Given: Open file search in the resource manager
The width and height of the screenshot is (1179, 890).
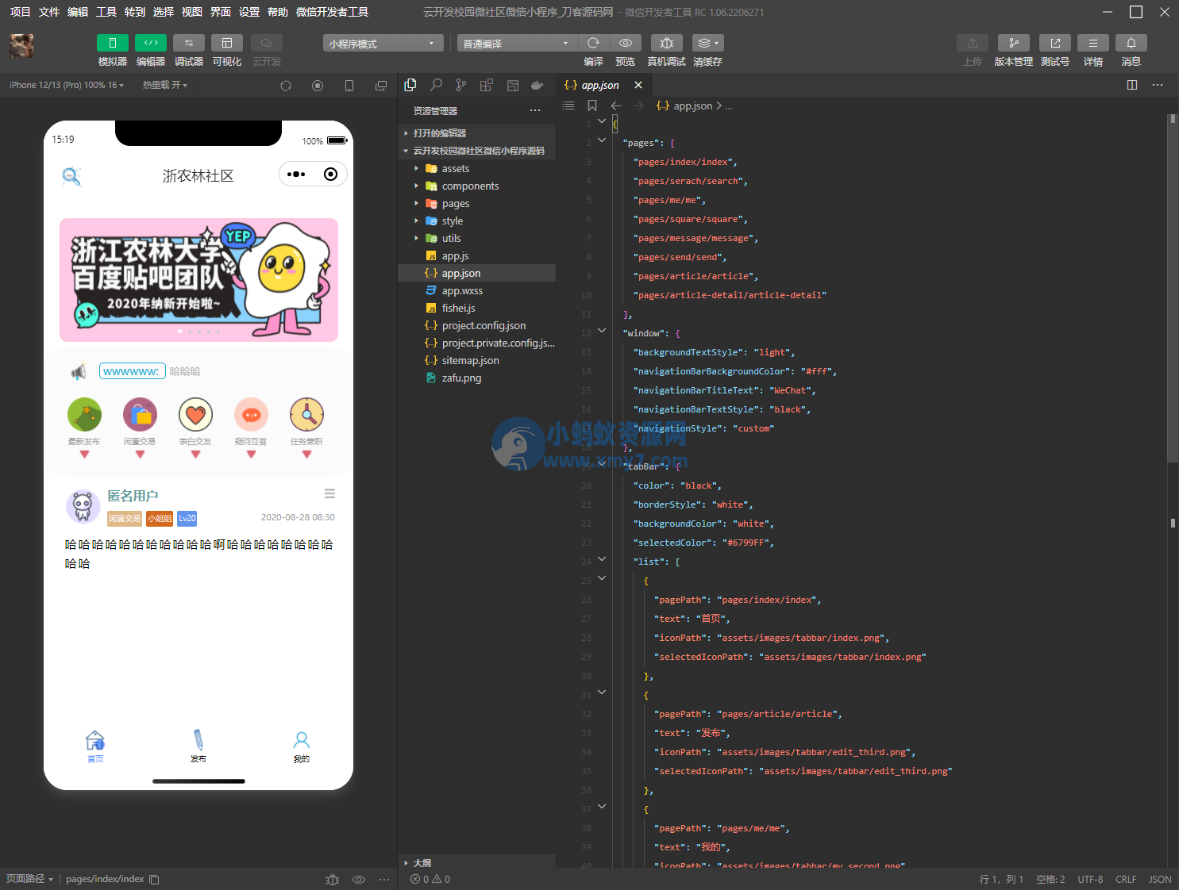Looking at the screenshot, I should pos(437,85).
